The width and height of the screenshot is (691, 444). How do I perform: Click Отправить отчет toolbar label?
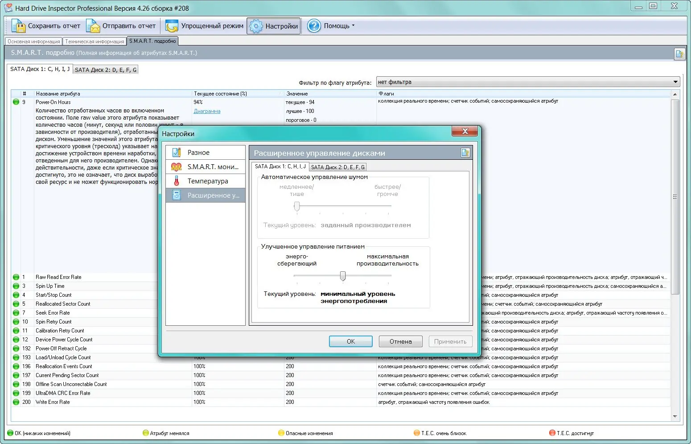[x=129, y=26]
